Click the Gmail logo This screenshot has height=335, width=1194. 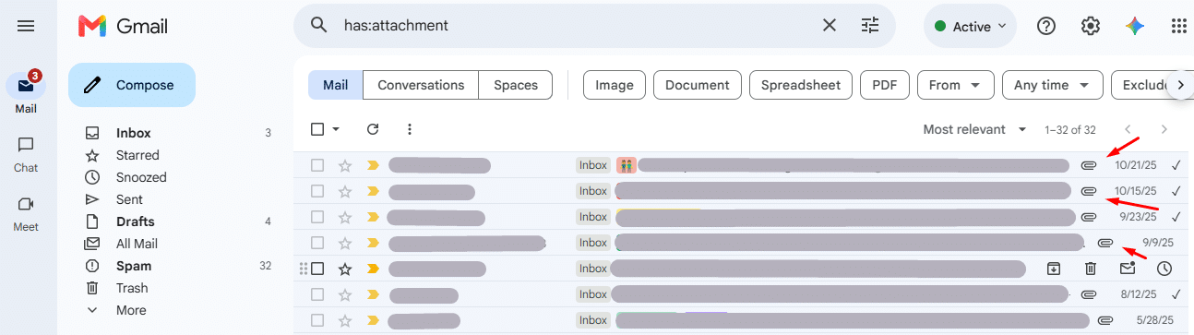coord(123,27)
